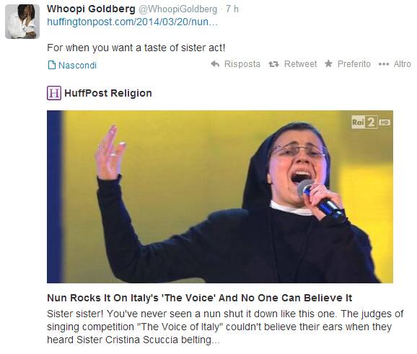Open the huffingtonpost.com article link
The height and width of the screenshot is (354, 417).
coord(133,22)
